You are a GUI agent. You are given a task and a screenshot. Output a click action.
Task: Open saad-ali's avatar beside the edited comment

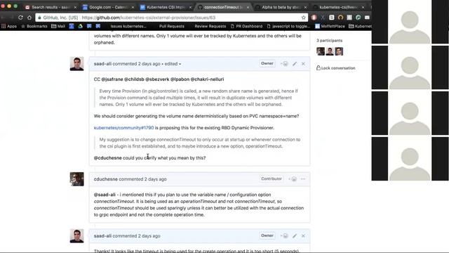(76, 64)
